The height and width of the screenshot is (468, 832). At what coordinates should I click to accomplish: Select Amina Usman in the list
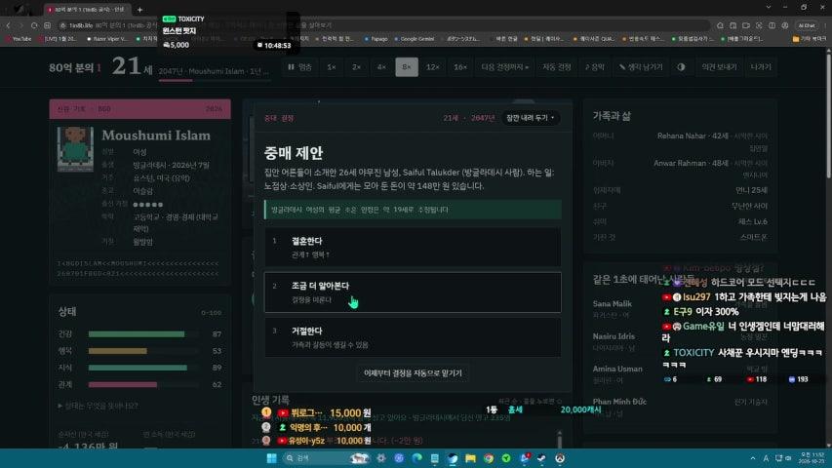(x=617, y=369)
